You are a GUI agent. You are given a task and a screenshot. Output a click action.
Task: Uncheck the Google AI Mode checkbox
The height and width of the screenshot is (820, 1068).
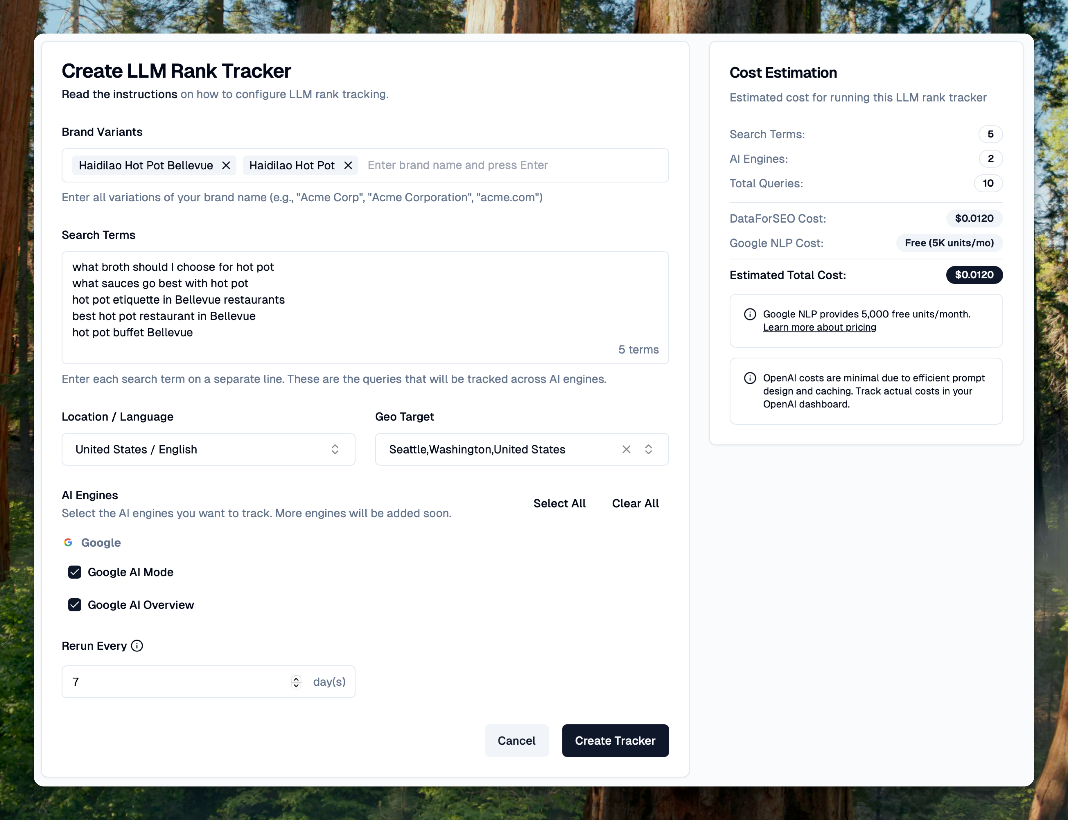[x=75, y=572]
